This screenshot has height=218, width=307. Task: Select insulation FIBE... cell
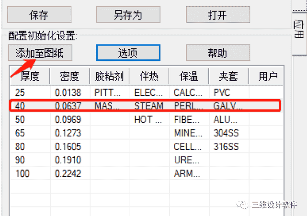point(187,119)
